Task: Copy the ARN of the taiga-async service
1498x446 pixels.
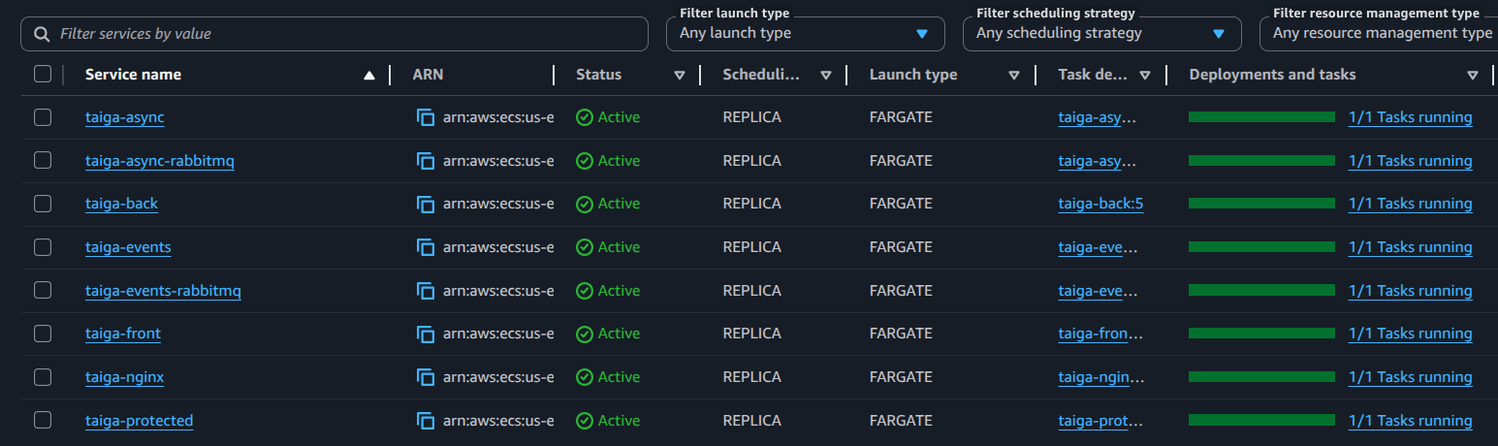Action: pos(426,117)
